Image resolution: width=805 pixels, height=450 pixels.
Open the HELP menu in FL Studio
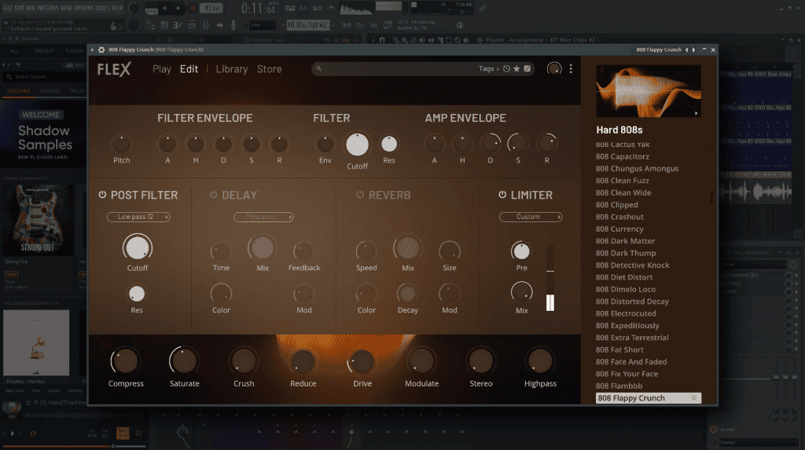118,8
